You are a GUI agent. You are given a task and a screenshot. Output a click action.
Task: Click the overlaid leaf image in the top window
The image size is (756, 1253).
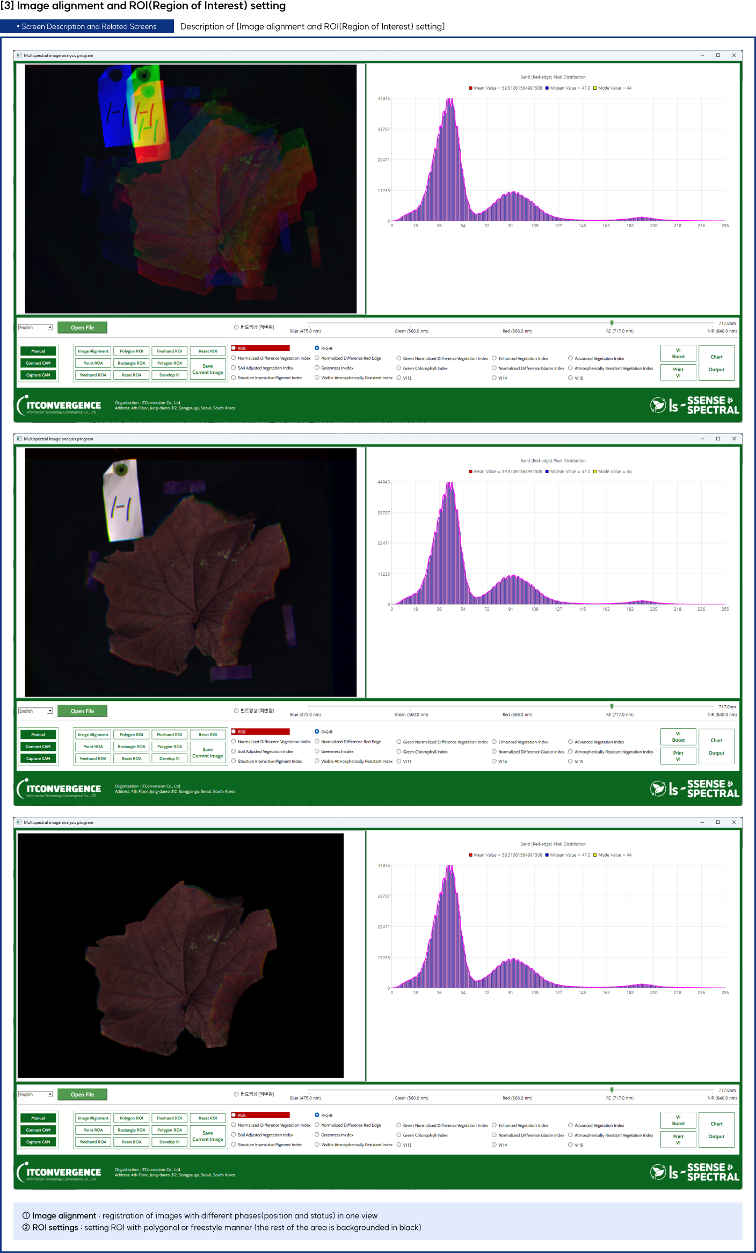[191, 189]
